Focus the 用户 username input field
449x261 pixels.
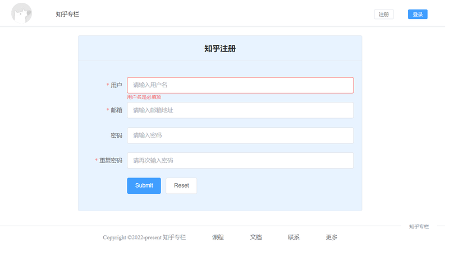pyautogui.click(x=240, y=85)
